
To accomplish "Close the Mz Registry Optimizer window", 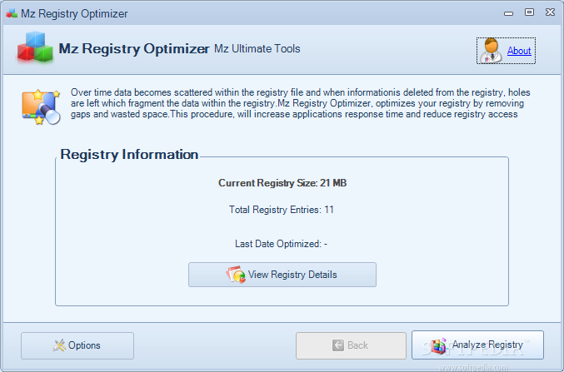I will pyautogui.click(x=550, y=12).
